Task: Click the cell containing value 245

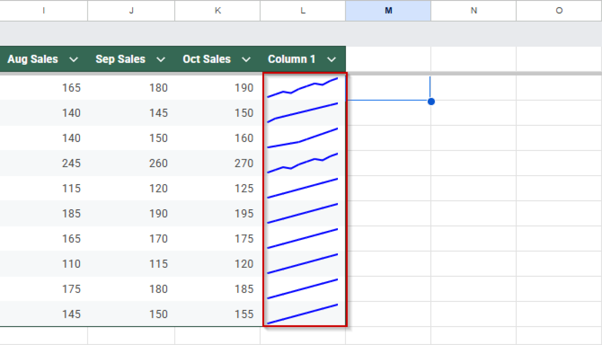Action: [x=71, y=163]
